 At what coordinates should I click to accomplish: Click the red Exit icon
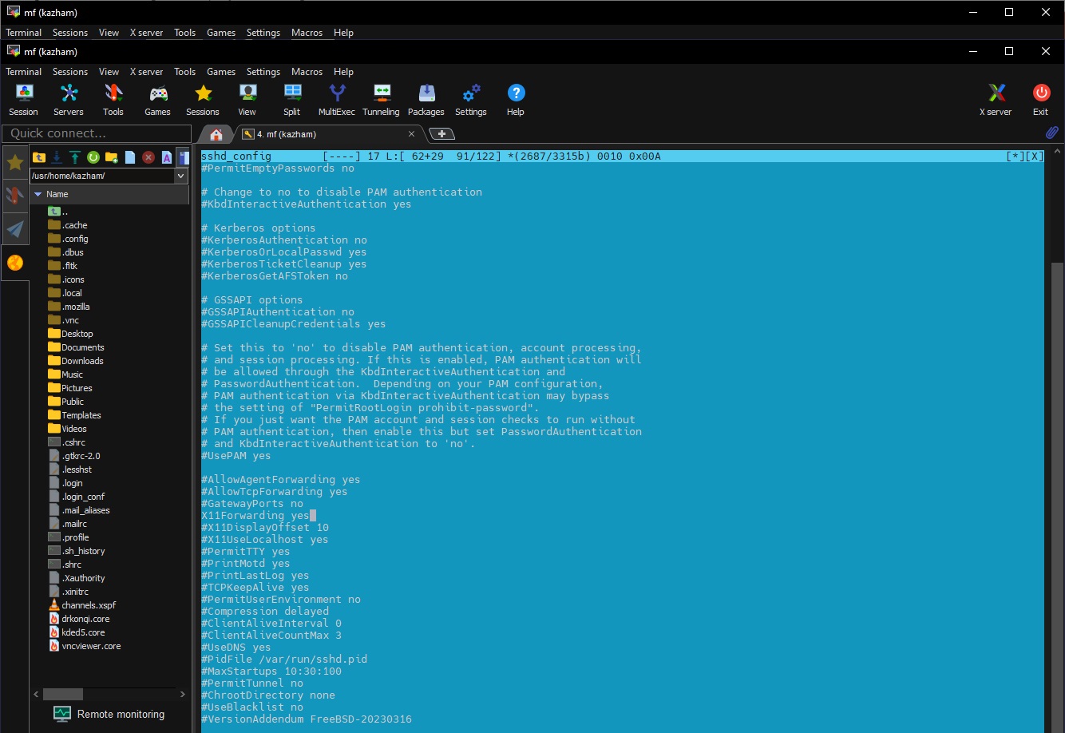(x=1040, y=100)
